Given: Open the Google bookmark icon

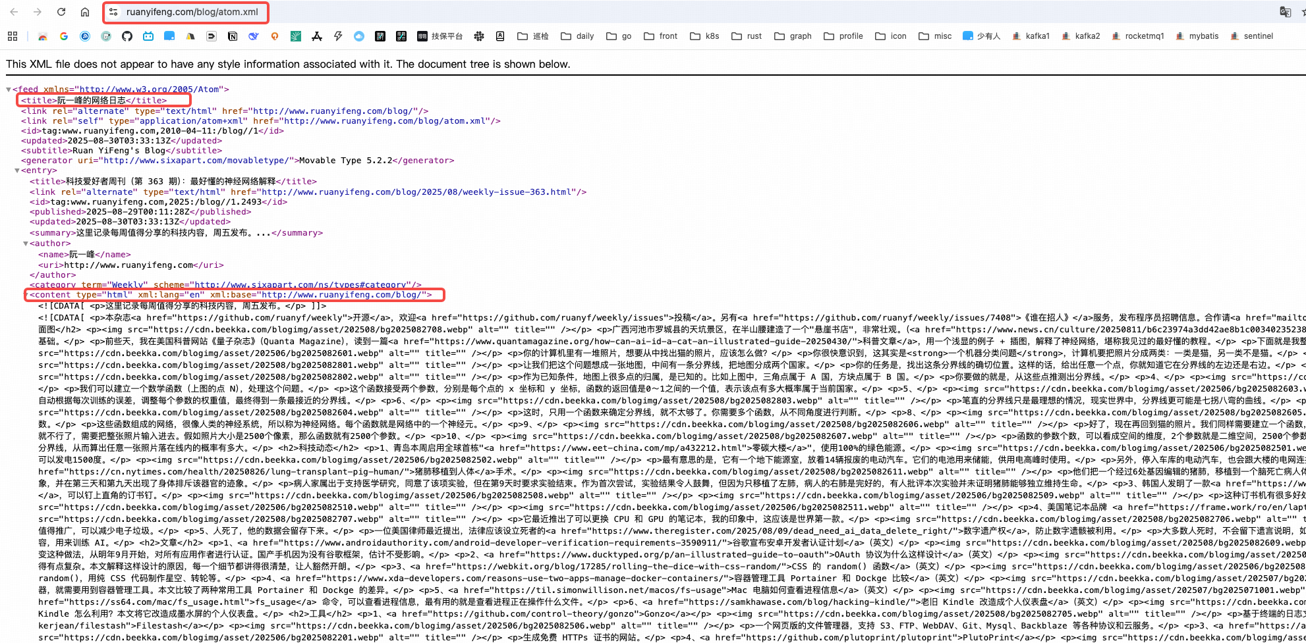Looking at the screenshot, I should 64,36.
